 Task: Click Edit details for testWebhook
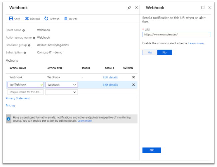[x=110, y=85]
